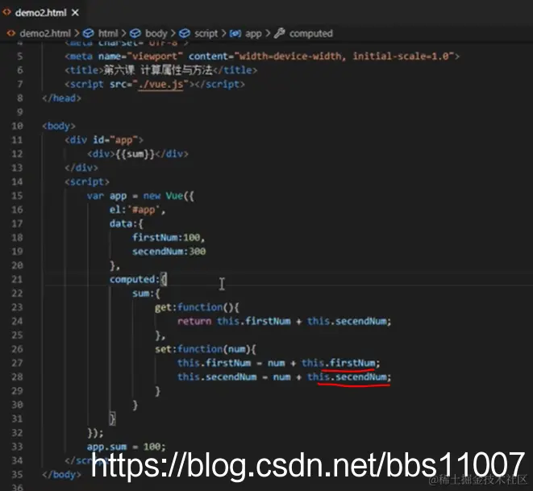Click line number 5 in the gutter
Screen dimensions: 533x491
point(19,56)
